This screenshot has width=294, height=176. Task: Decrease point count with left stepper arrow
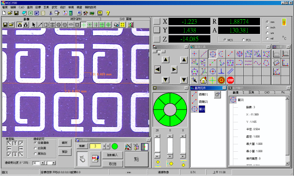(x=104, y=146)
